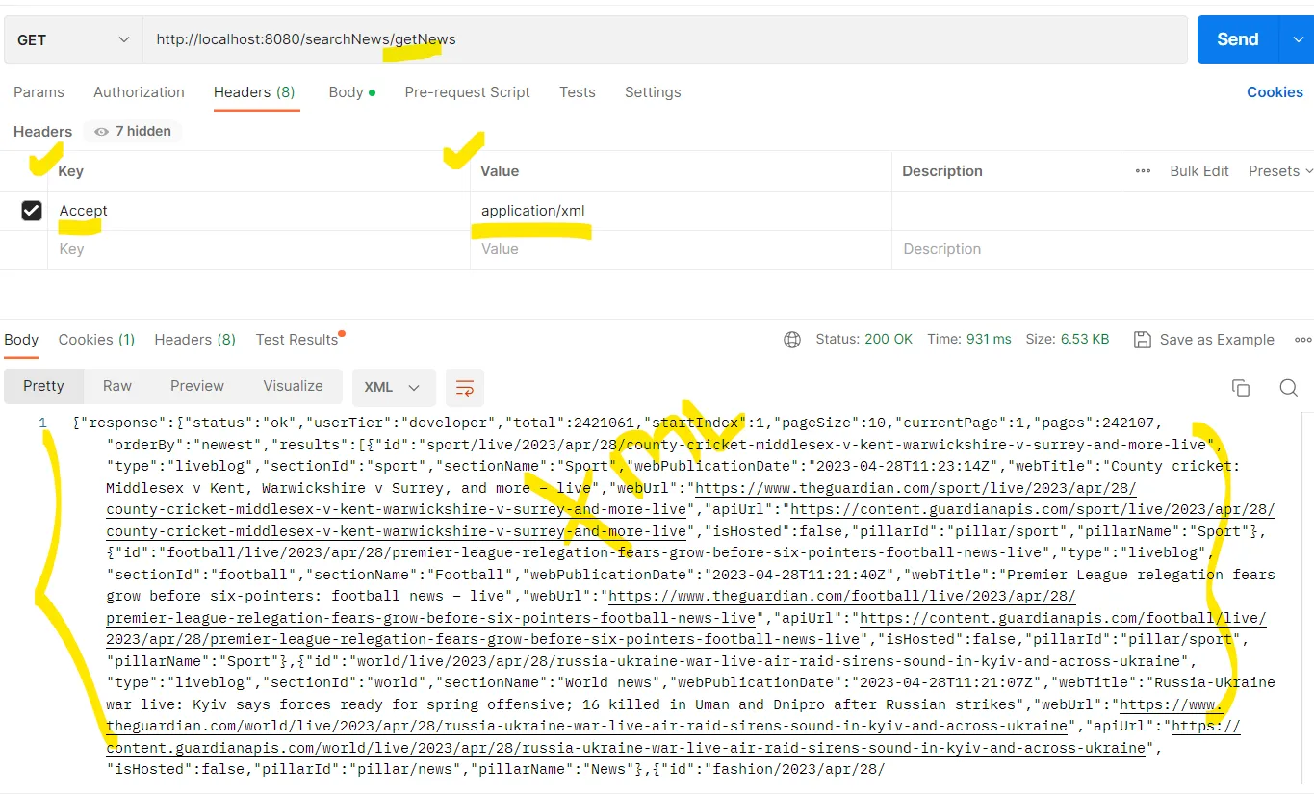The image size is (1314, 794).
Task: Open the response Cookies (1) tab
Action: [x=96, y=340]
